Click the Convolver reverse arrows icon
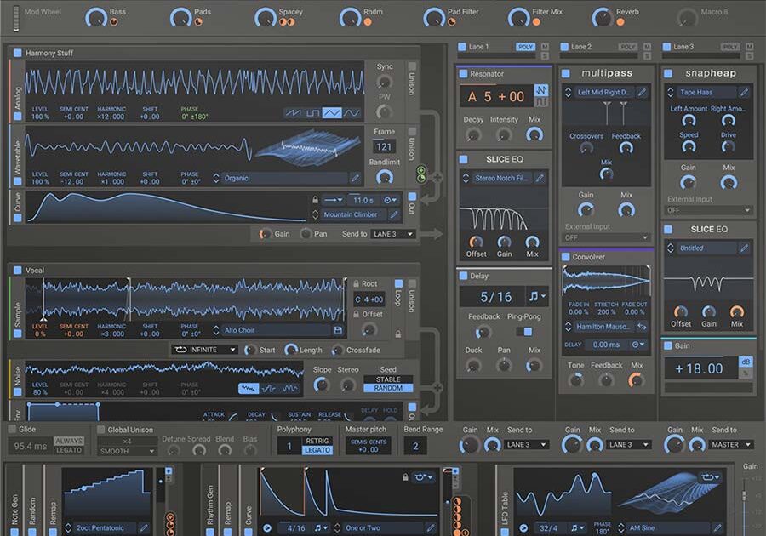Viewport: 766px width, 536px height. (x=642, y=326)
